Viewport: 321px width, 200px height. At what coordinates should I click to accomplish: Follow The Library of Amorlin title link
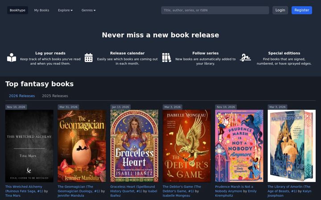click(289, 189)
